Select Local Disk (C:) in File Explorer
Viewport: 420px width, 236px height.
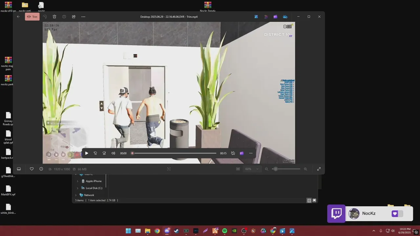tap(94, 188)
